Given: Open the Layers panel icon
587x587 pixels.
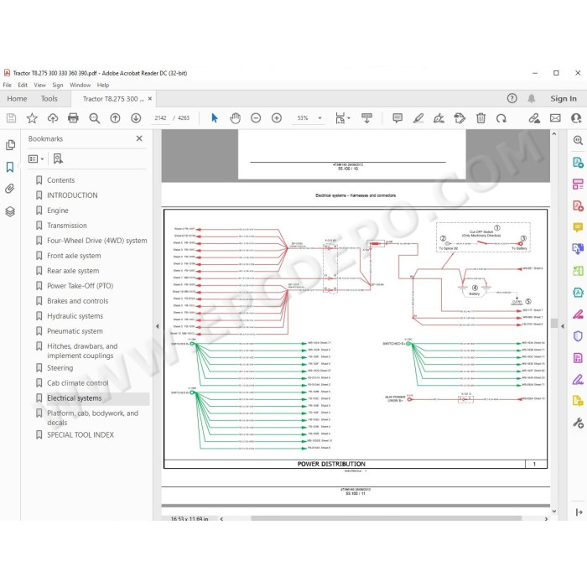Looking at the screenshot, I should [10, 211].
